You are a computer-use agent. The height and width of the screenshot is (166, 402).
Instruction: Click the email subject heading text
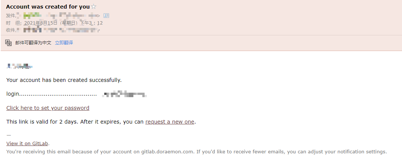pyautogui.click(x=48, y=7)
